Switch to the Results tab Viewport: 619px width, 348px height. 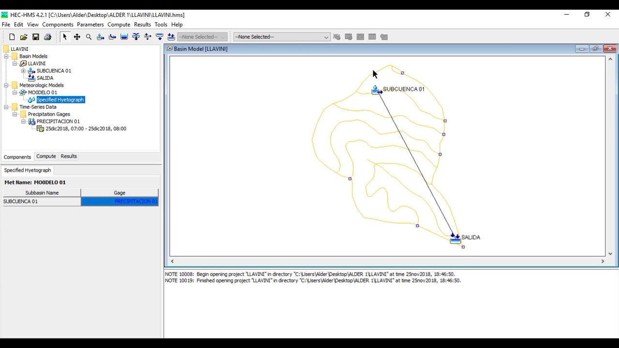tap(69, 156)
